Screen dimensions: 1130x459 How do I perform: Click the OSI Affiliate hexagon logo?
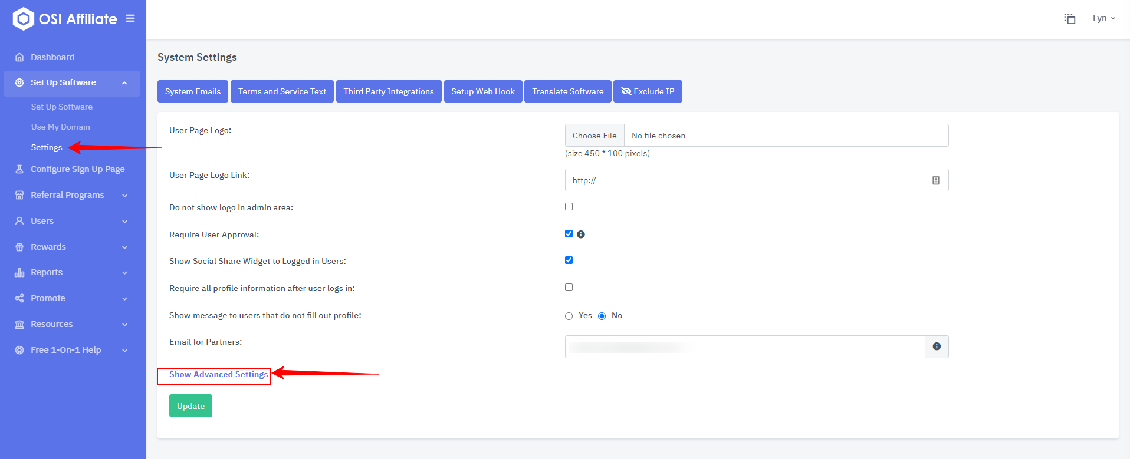pos(23,19)
